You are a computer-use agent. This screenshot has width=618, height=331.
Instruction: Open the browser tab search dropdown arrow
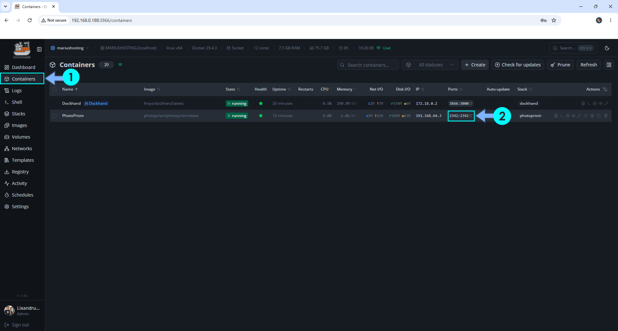point(5,6)
